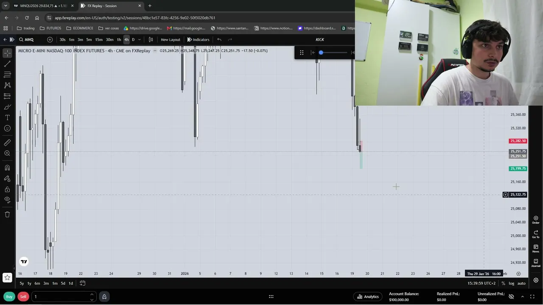Activate the zoom in tool

tap(7, 153)
